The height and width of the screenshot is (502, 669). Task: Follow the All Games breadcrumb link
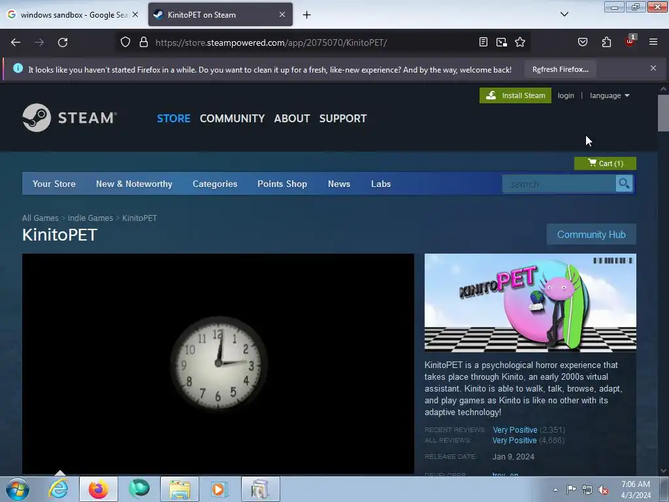40,218
